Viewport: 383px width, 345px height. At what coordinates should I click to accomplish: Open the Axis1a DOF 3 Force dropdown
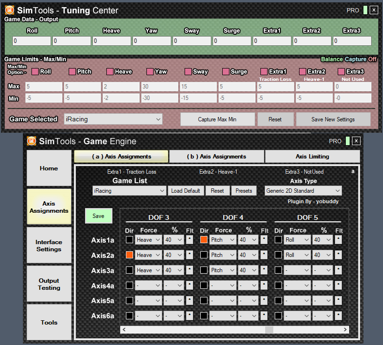[148, 240]
